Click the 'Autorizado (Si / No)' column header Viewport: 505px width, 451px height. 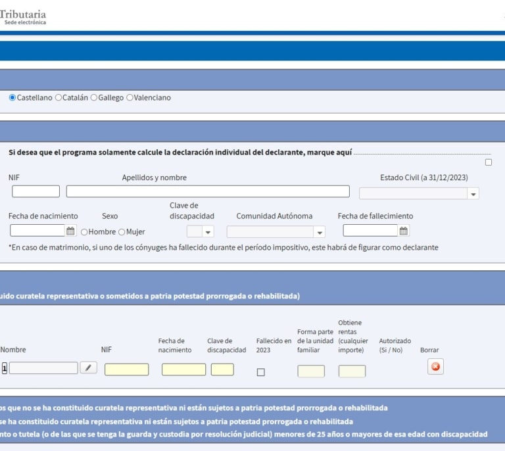click(395, 345)
